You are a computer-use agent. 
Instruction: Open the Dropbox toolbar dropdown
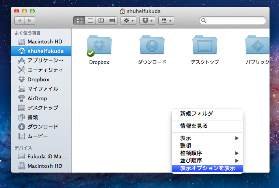point(147,21)
